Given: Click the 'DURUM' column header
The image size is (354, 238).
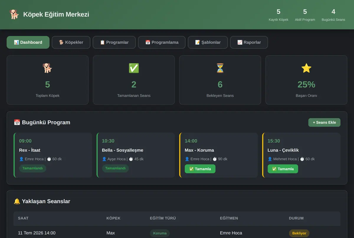Looking at the screenshot, I should (x=296, y=218).
